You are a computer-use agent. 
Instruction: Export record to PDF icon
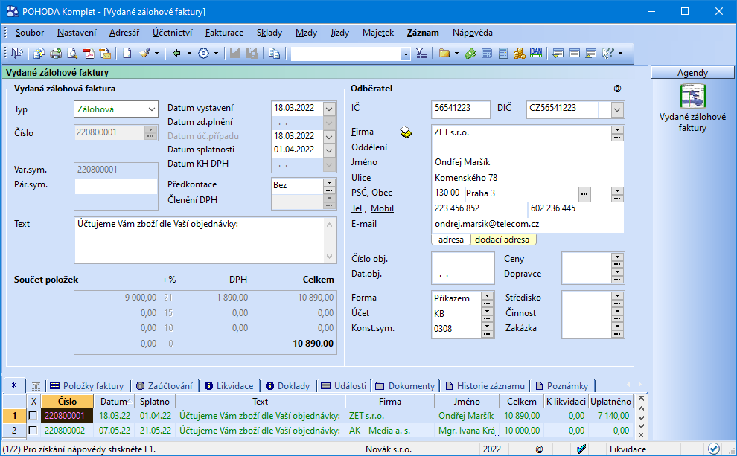pos(89,53)
